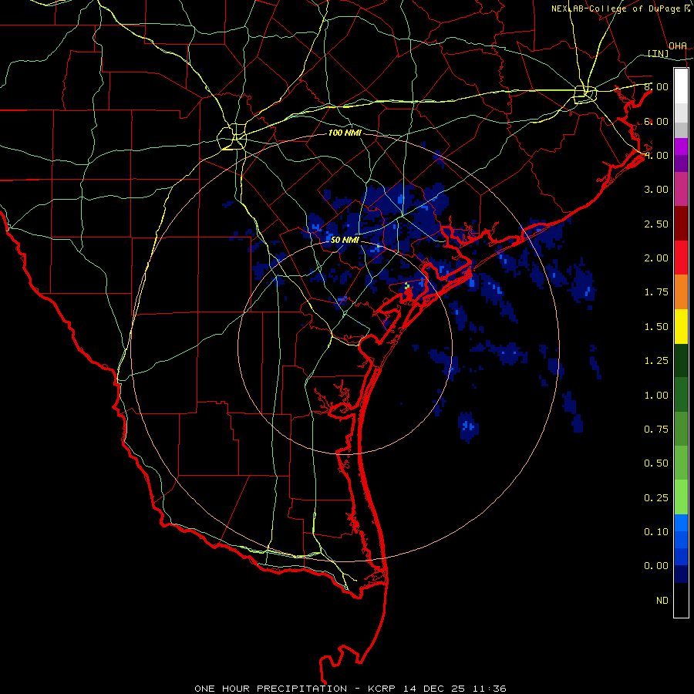Screen dimensions: 694x694
Task: Select the 1.00 legend value
Action: tap(656, 396)
